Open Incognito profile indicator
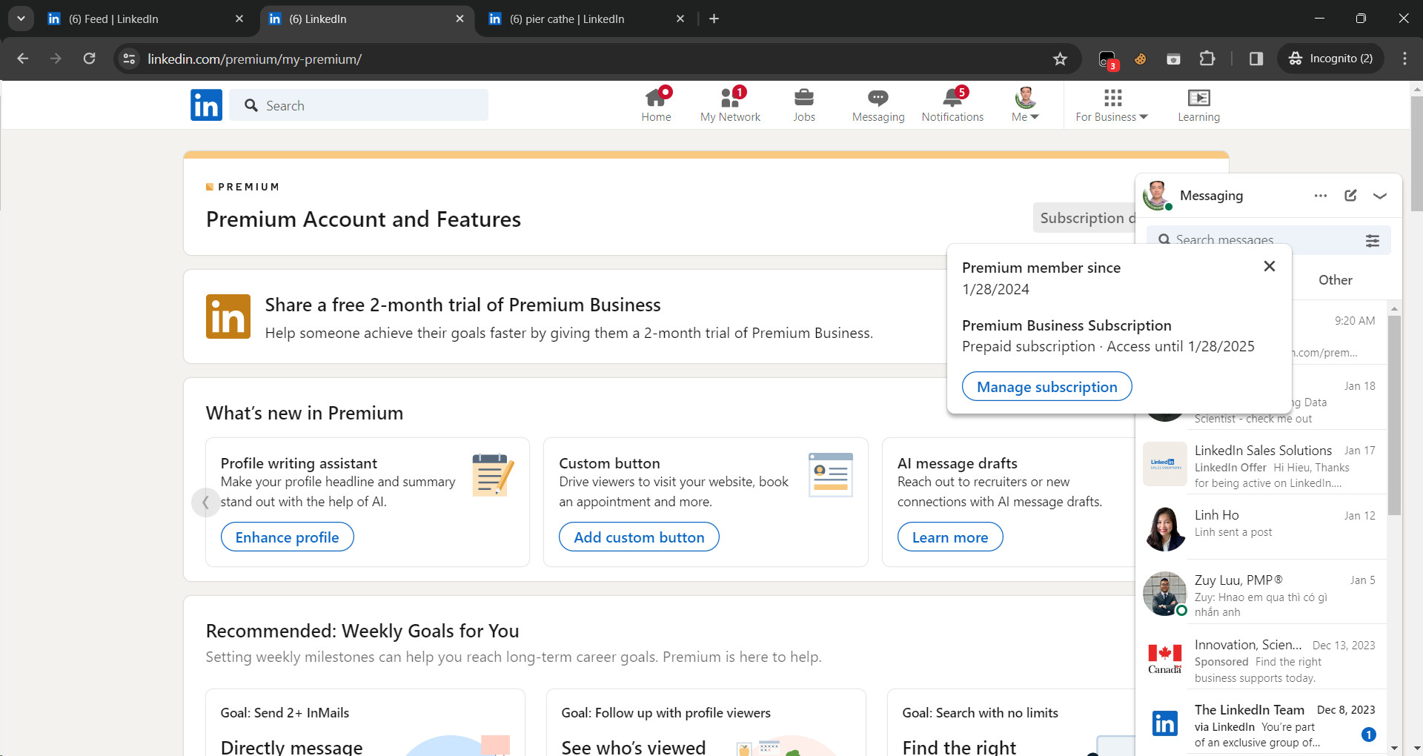The image size is (1423, 756). click(x=1330, y=59)
